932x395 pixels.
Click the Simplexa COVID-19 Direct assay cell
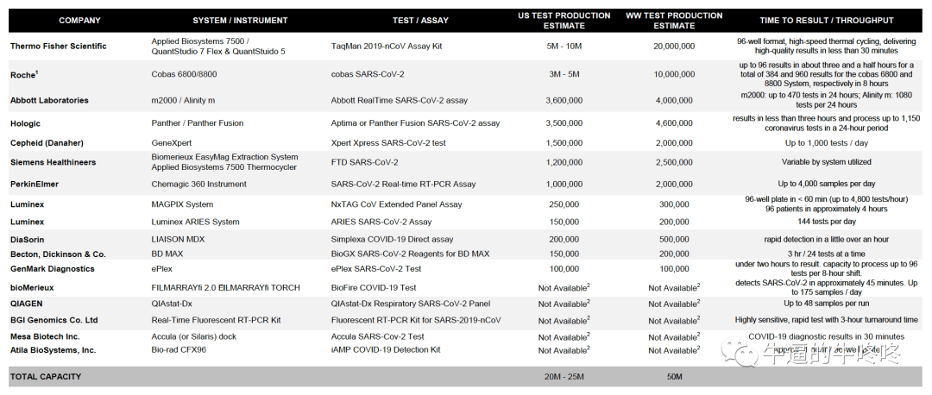click(392, 240)
